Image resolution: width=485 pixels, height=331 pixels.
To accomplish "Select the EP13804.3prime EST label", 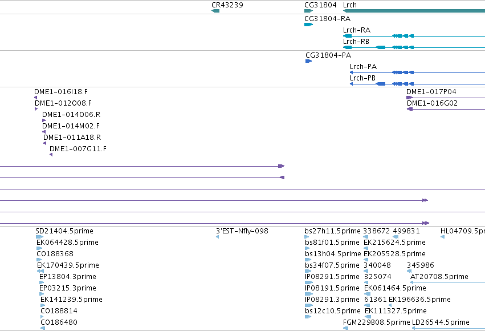I will 68,277.
